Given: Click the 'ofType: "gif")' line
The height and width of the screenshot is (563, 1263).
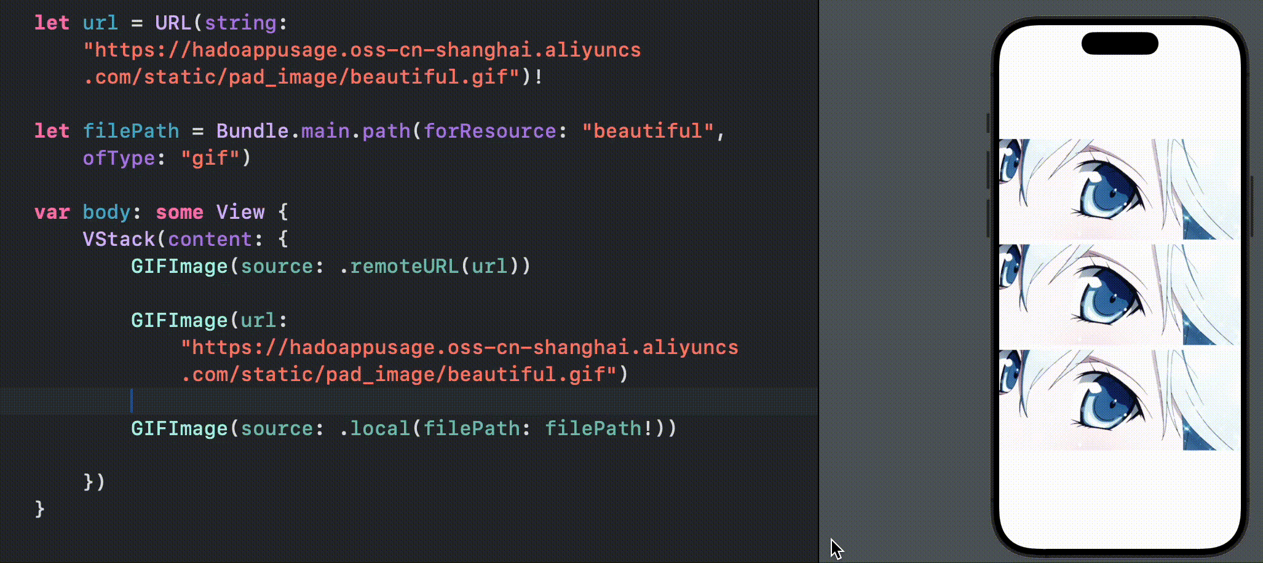Looking at the screenshot, I should click(167, 158).
